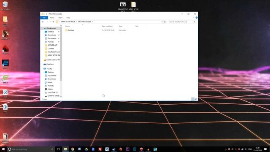270x152 pixels.
Task: Open the Windows Start menu
Action: [x=3, y=149]
